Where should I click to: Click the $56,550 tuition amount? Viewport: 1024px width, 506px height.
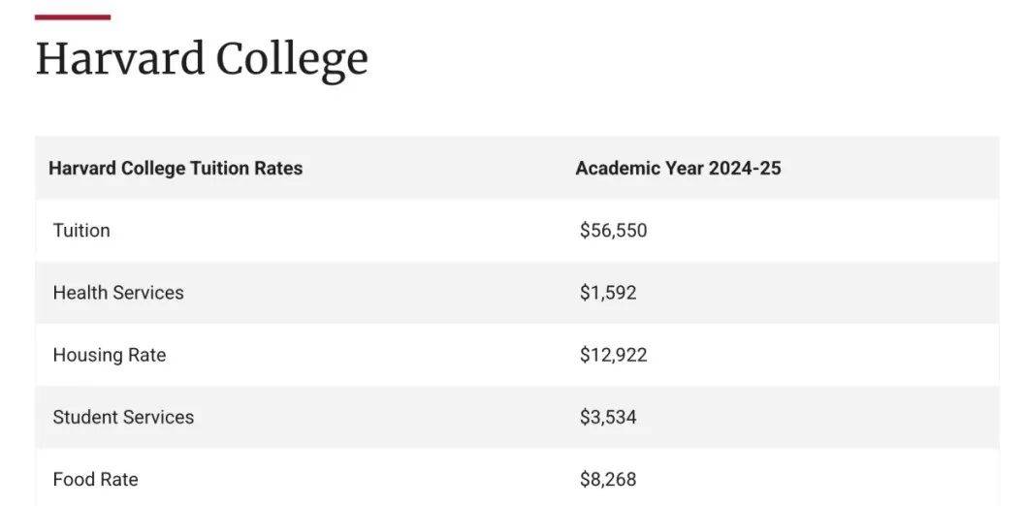pyautogui.click(x=613, y=231)
